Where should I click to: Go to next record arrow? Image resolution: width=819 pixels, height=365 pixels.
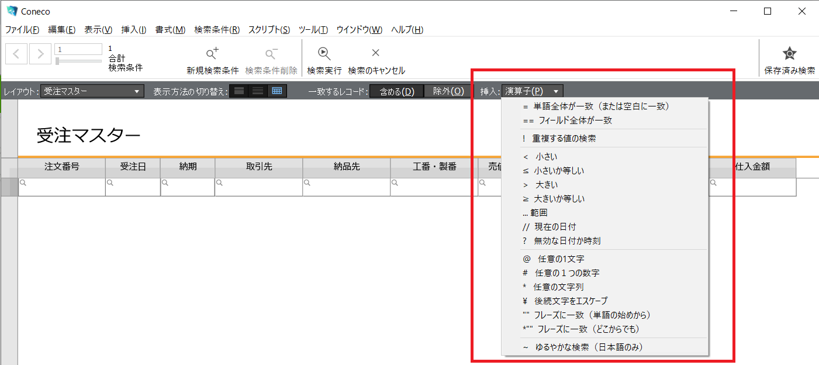[40, 54]
